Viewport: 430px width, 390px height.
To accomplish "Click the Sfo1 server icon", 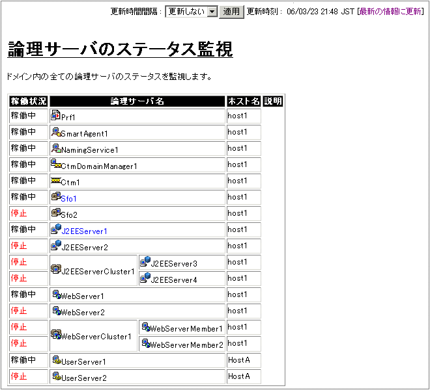I will tap(56, 196).
